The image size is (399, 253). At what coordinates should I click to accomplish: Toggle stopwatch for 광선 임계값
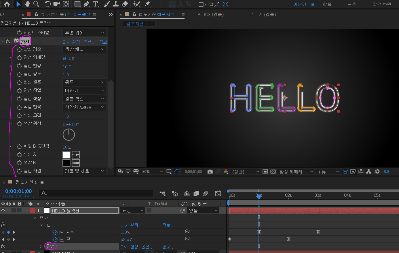(x=20, y=58)
